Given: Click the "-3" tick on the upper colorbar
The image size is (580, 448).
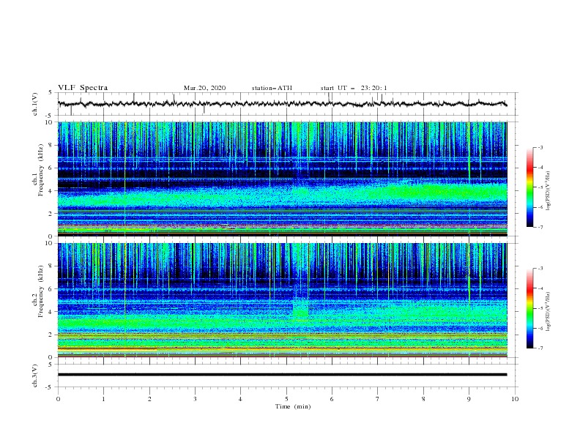Looking at the screenshot, I should (x=540, y=147).
